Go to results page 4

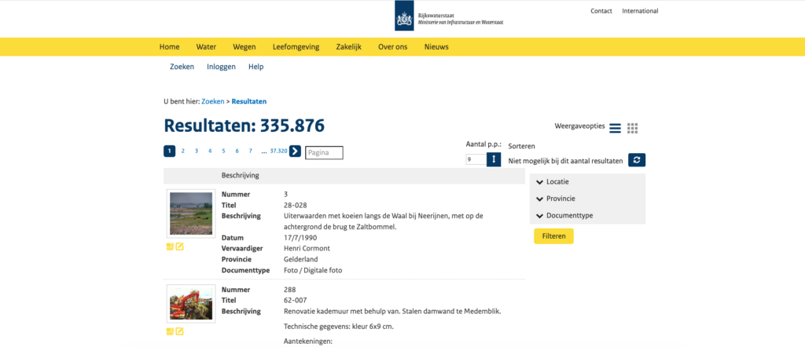pyautogui.click(x=210, y=151)
